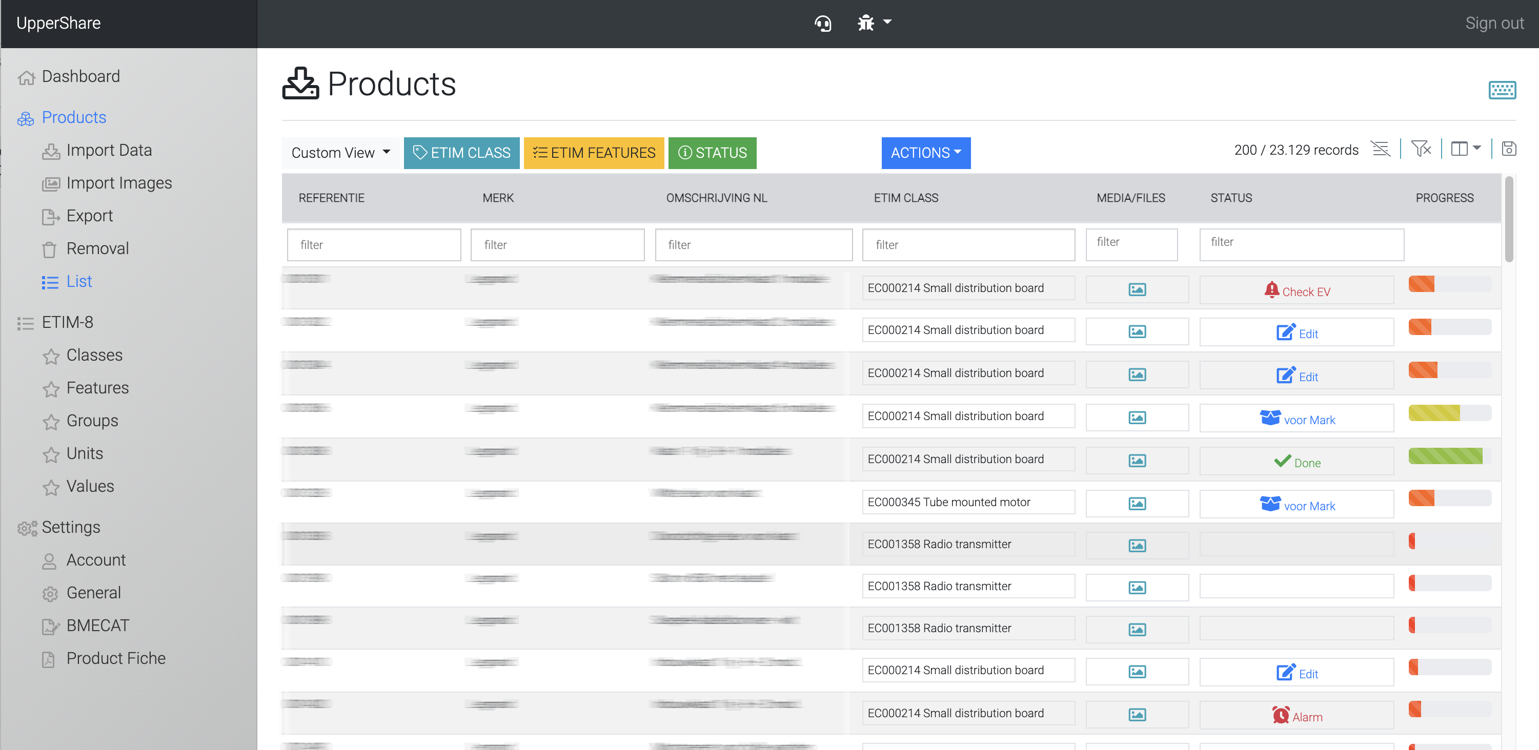Open the ACTIONS dropdown menu

pyautogui.click(x=925, y=153)
